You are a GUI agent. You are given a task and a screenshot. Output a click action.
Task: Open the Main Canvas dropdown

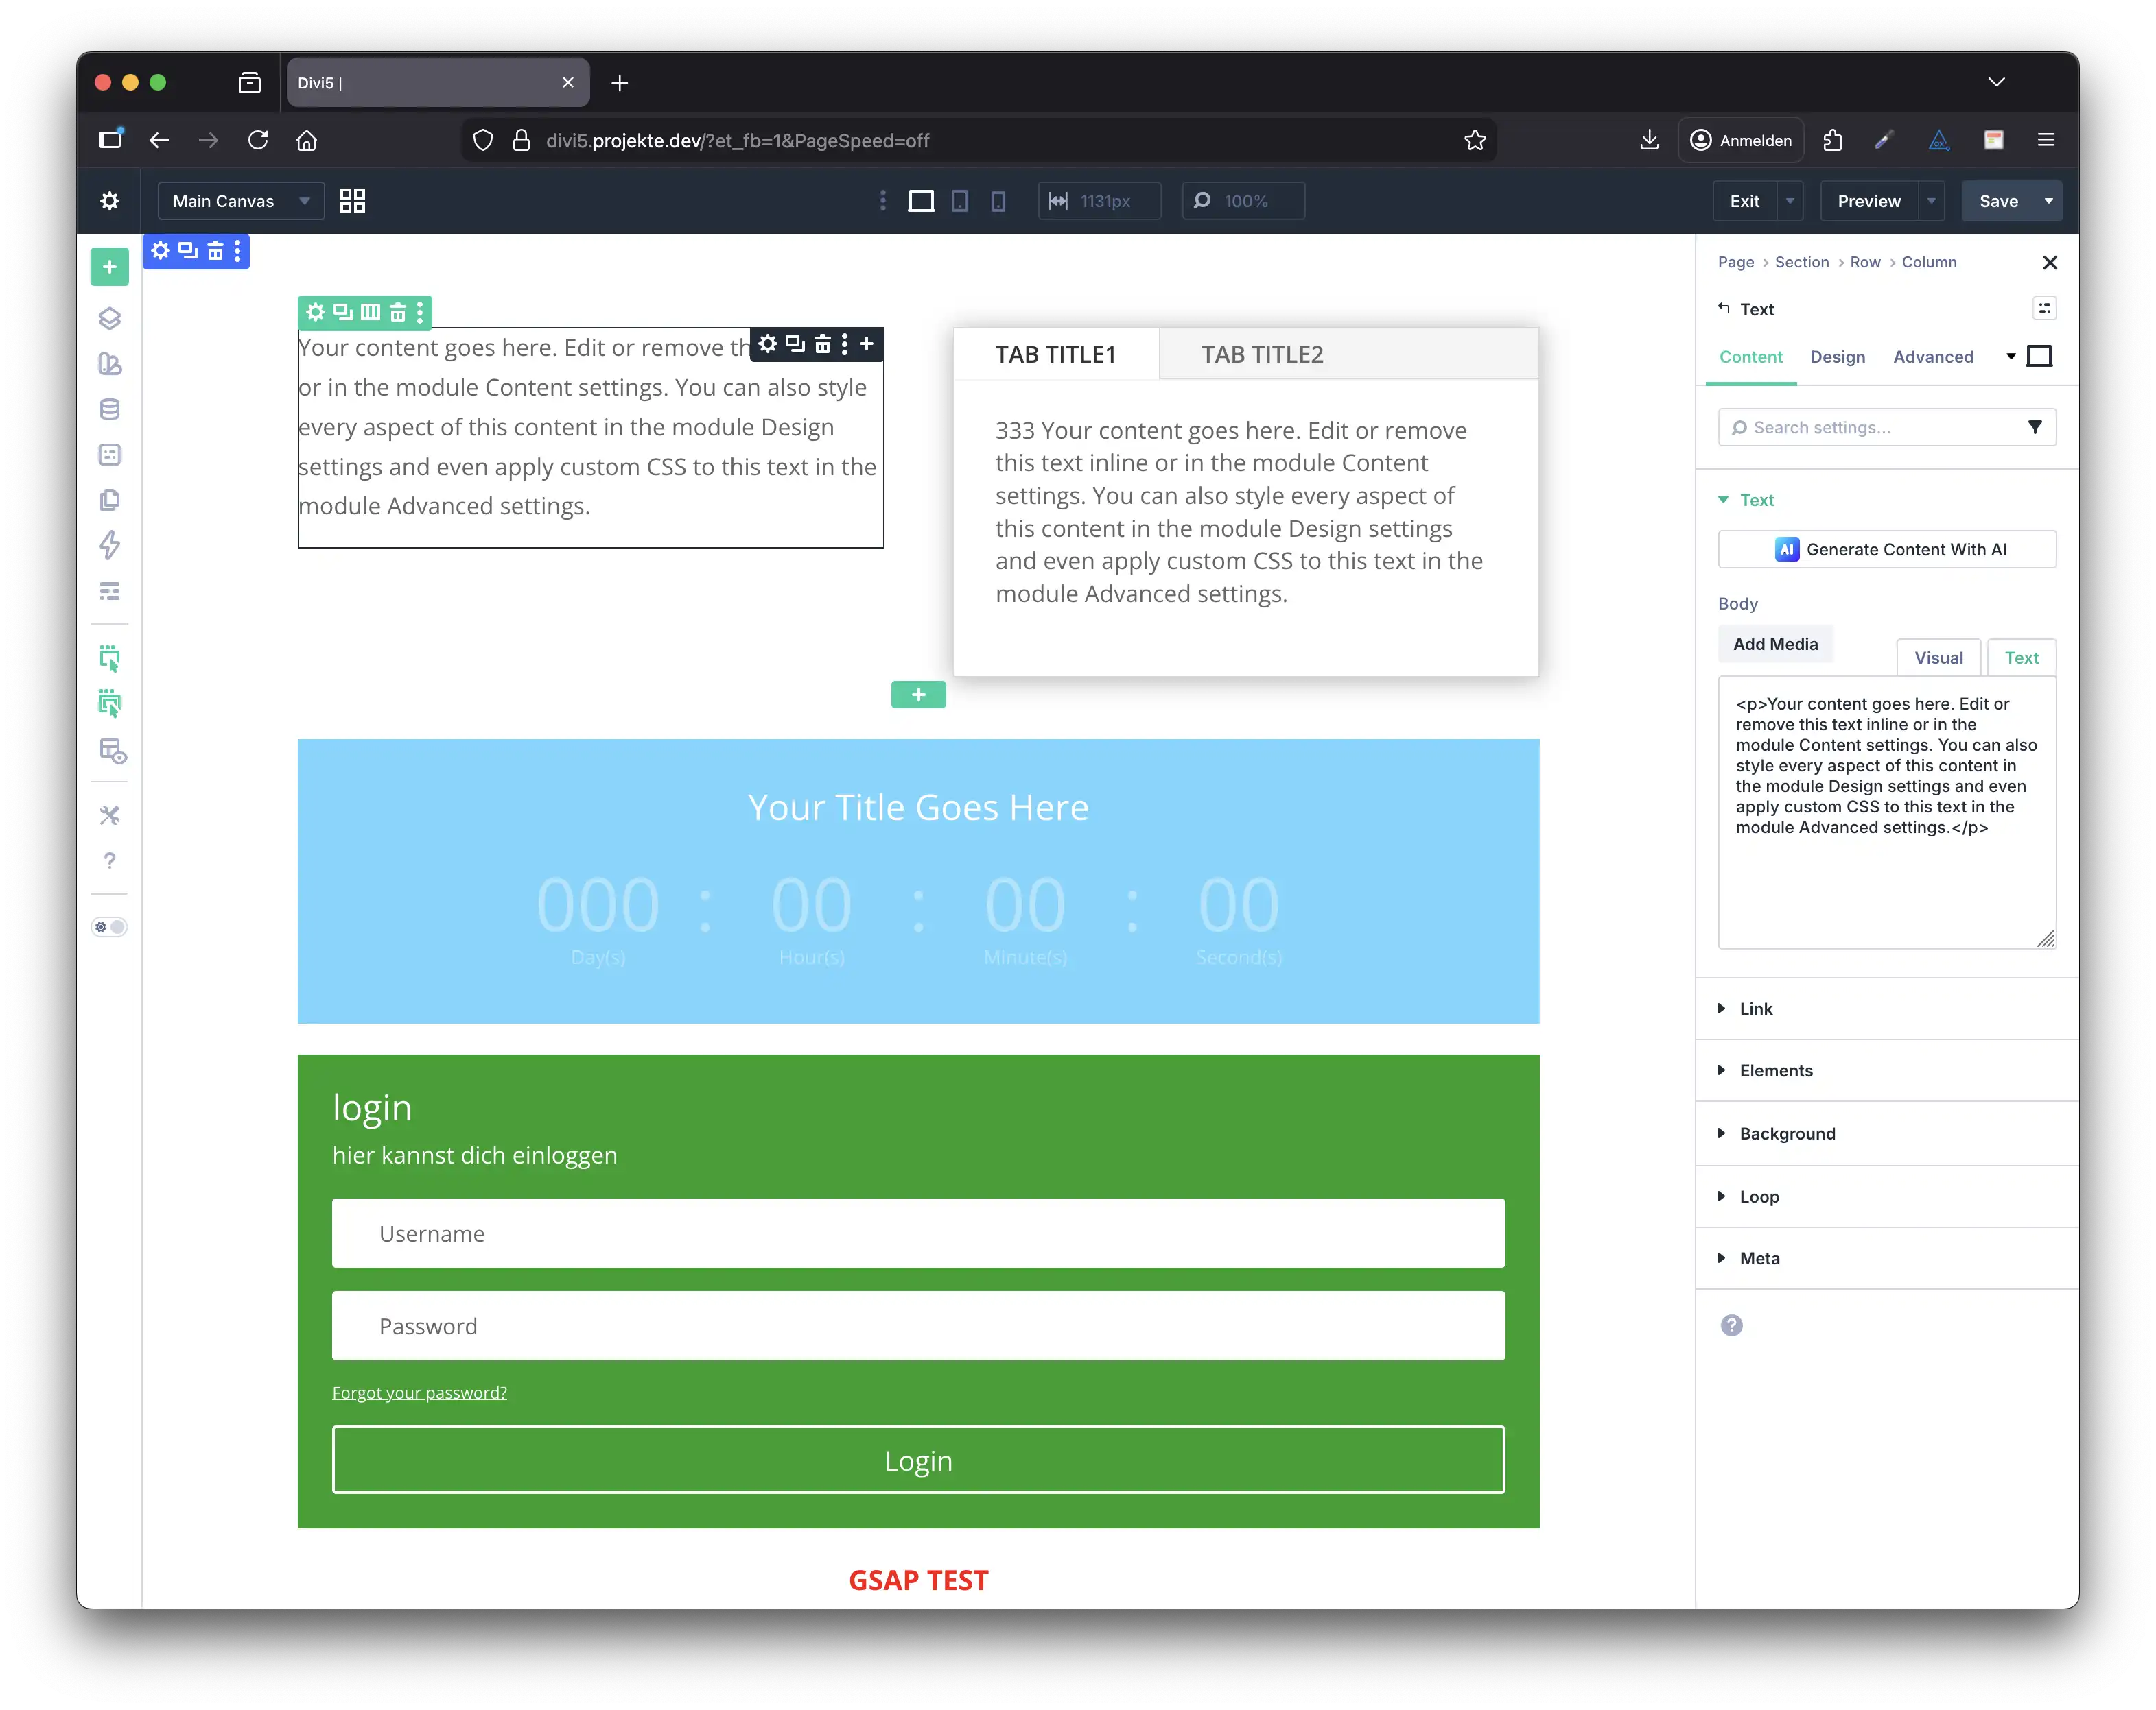pyautogui.click(x=240, y=201)
